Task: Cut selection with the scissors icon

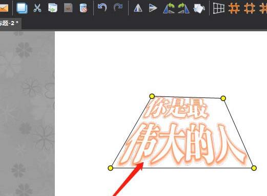Action: 37,8
